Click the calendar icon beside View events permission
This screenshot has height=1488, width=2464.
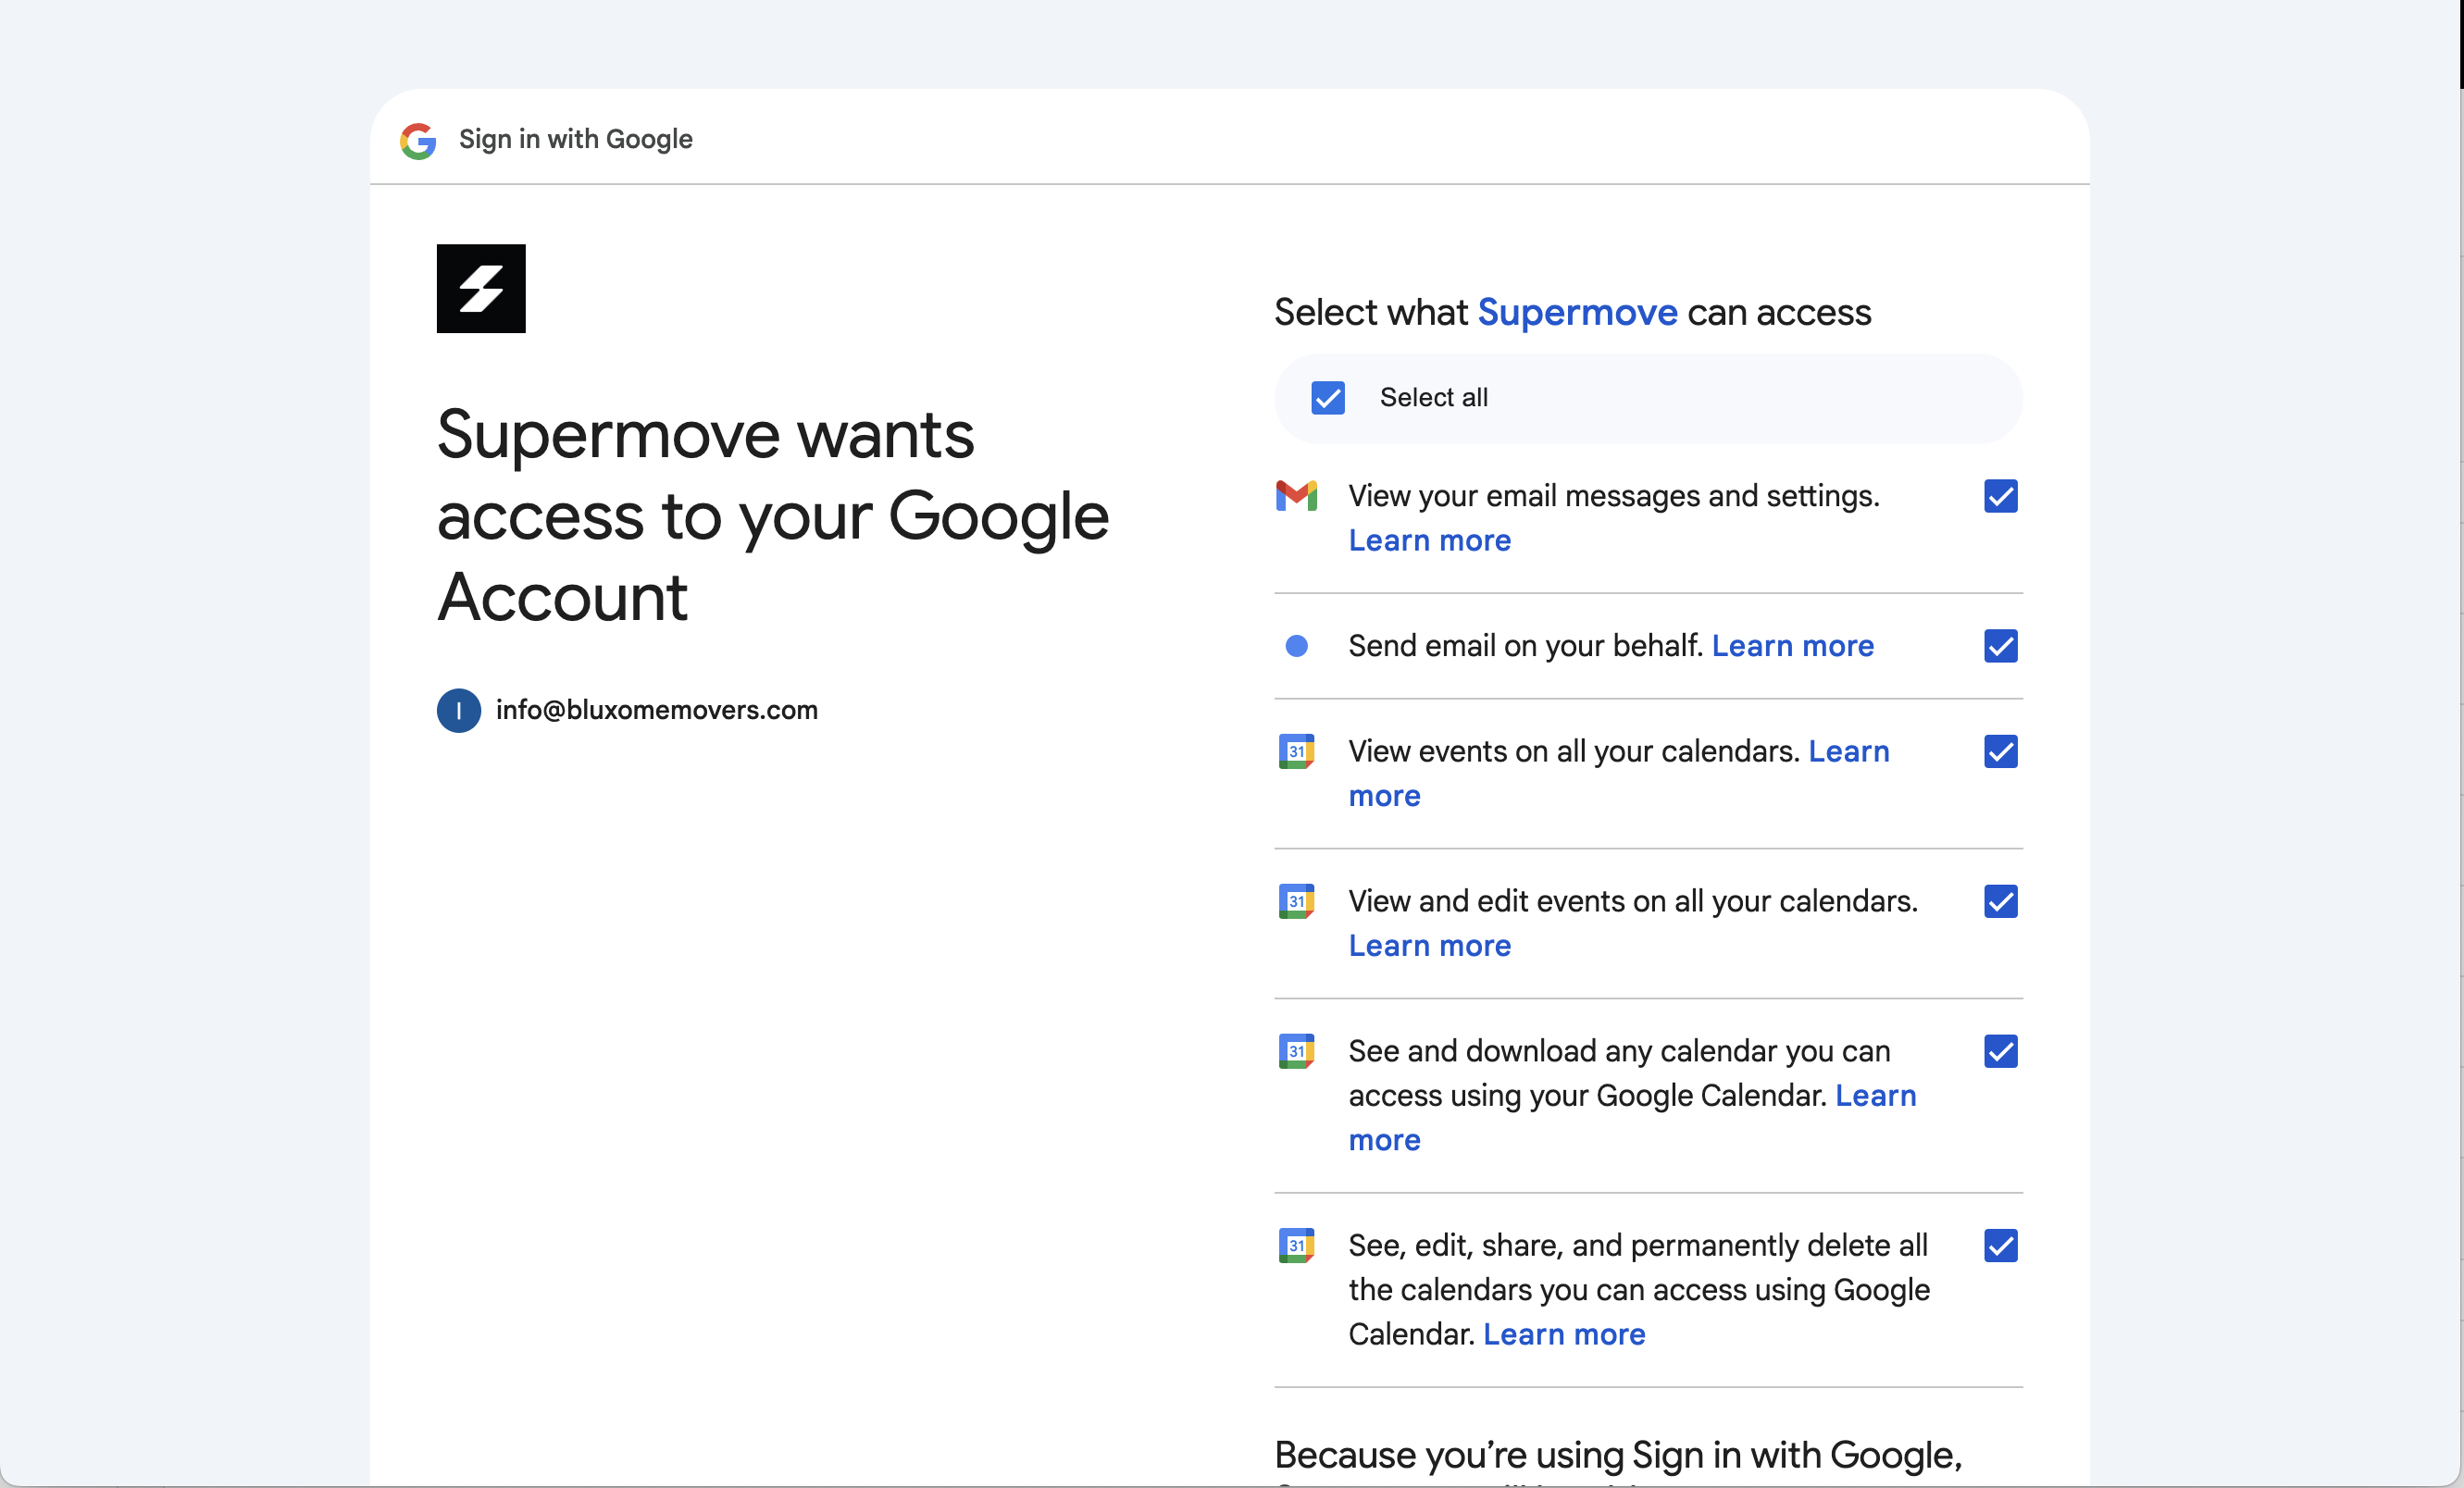coord(1296,751)
